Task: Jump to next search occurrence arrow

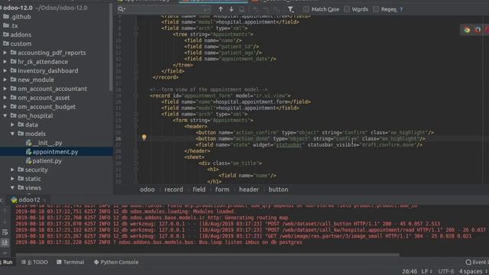Action: coord(231,9)
